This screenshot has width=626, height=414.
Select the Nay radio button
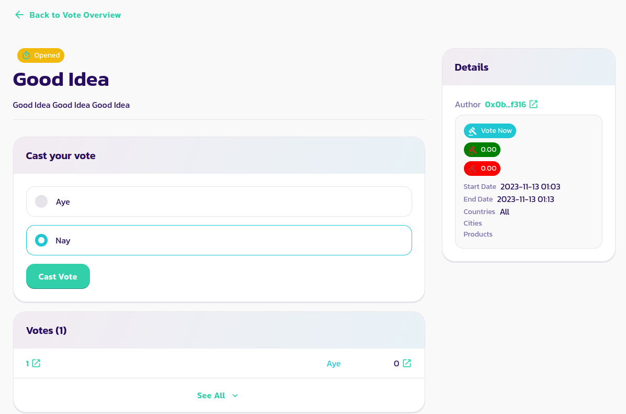pos(41,240)
